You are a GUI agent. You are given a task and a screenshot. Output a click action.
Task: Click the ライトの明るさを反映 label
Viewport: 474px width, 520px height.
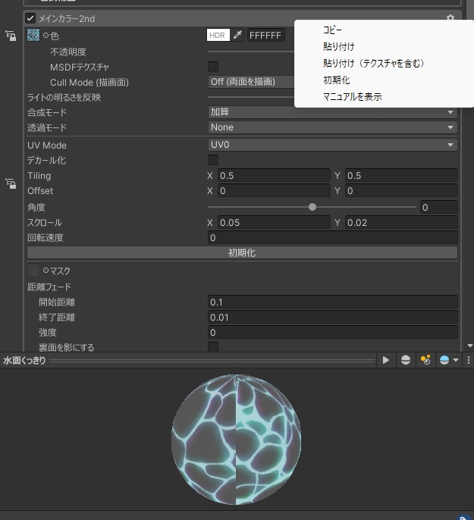tap(64, 97)
